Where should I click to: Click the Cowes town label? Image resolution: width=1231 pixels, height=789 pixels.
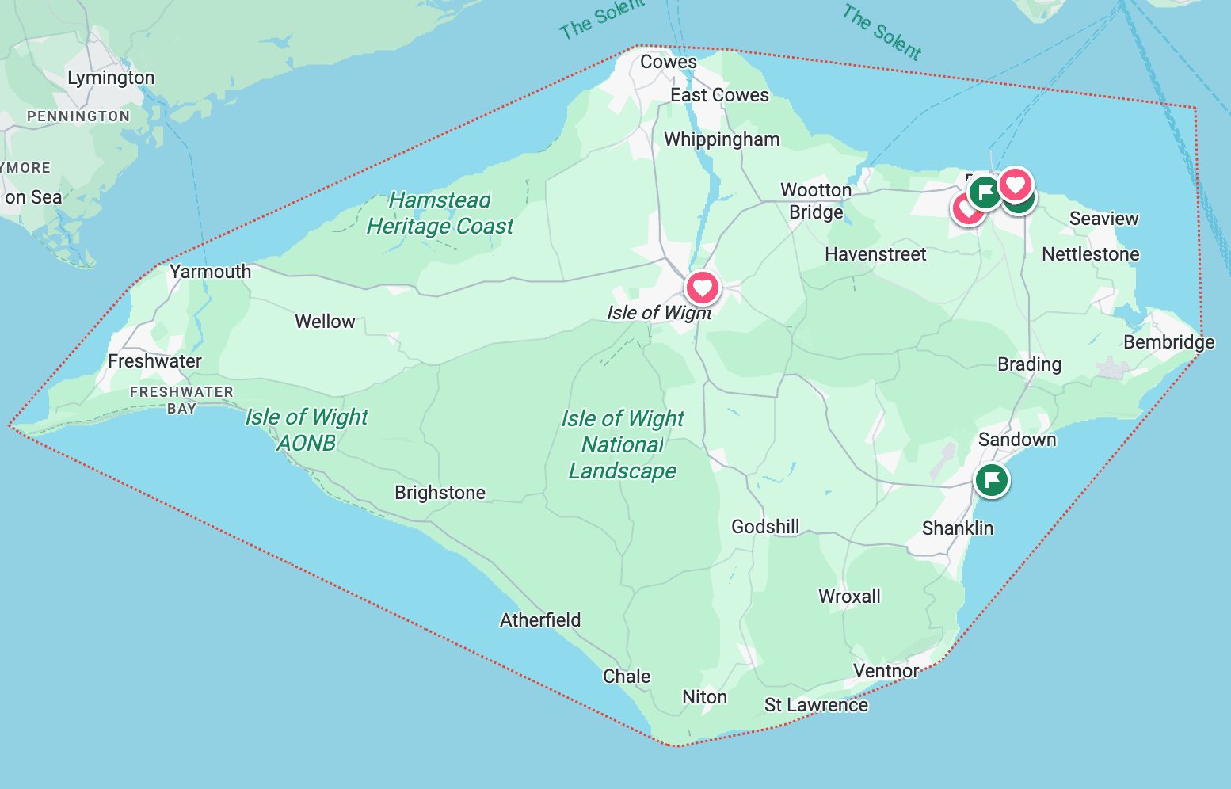[x=669, y=62]
